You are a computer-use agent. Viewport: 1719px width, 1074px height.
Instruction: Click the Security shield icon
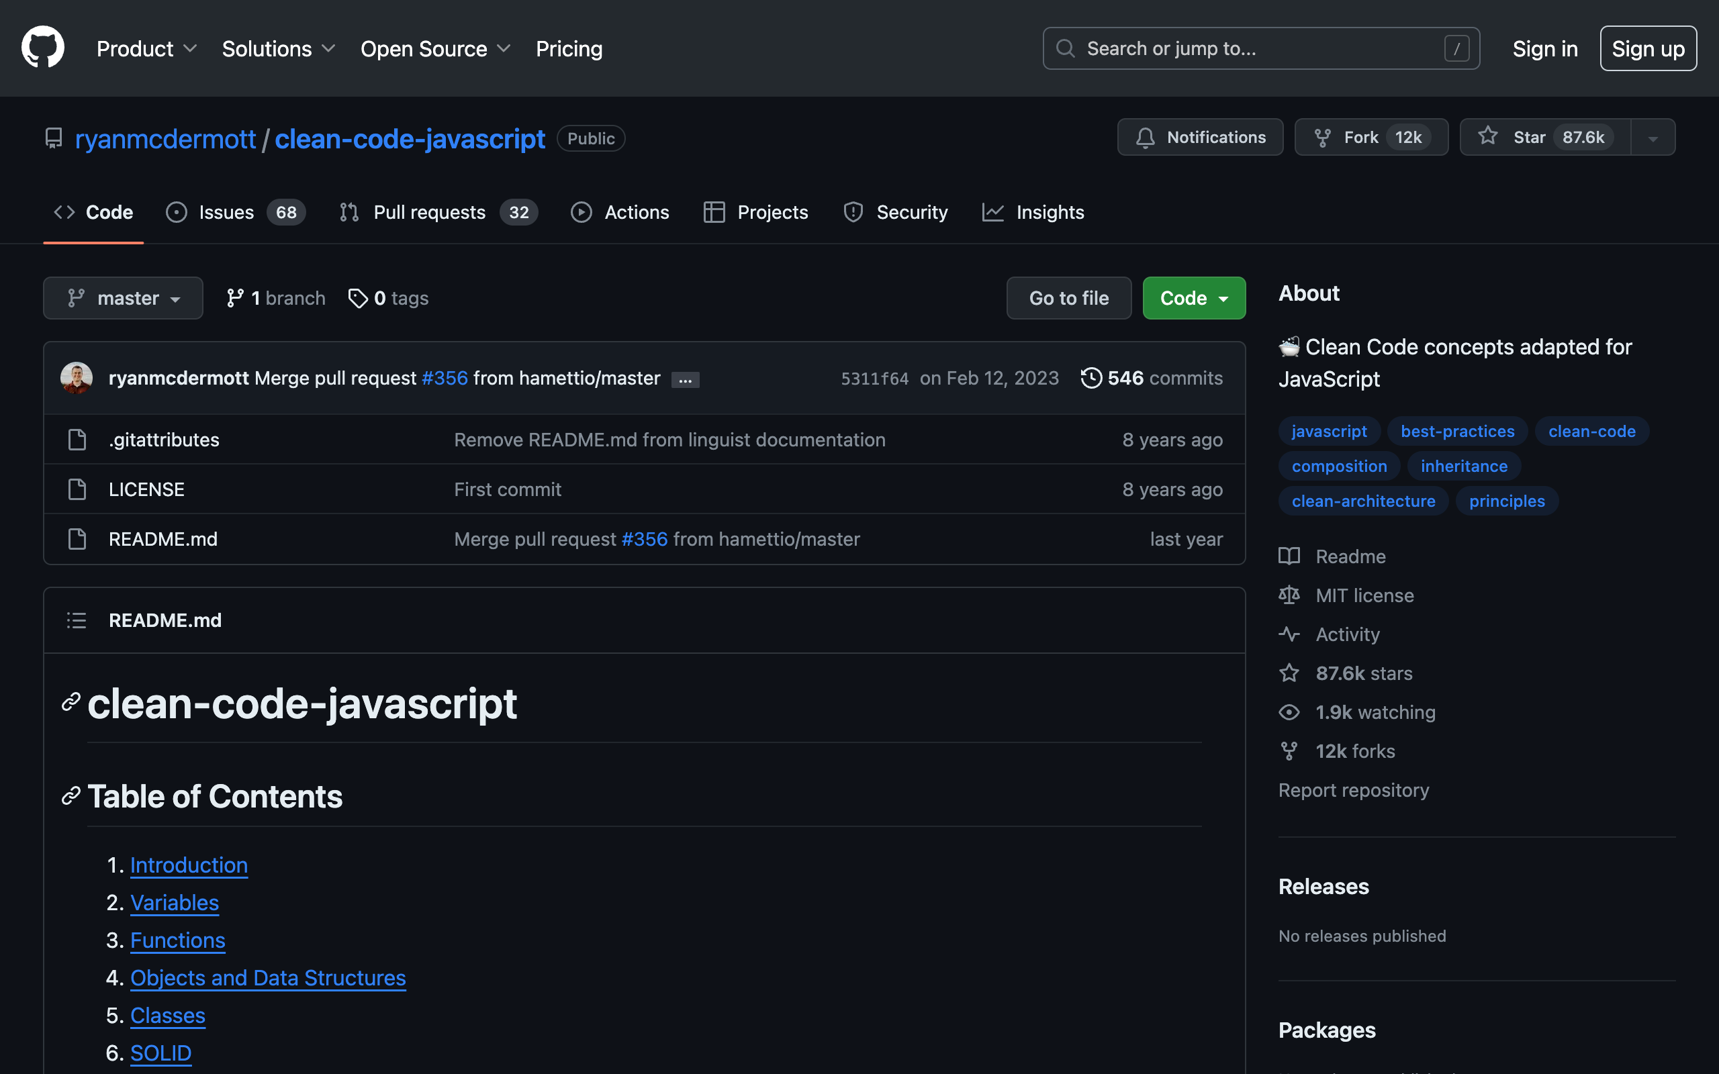coord(854,211)
